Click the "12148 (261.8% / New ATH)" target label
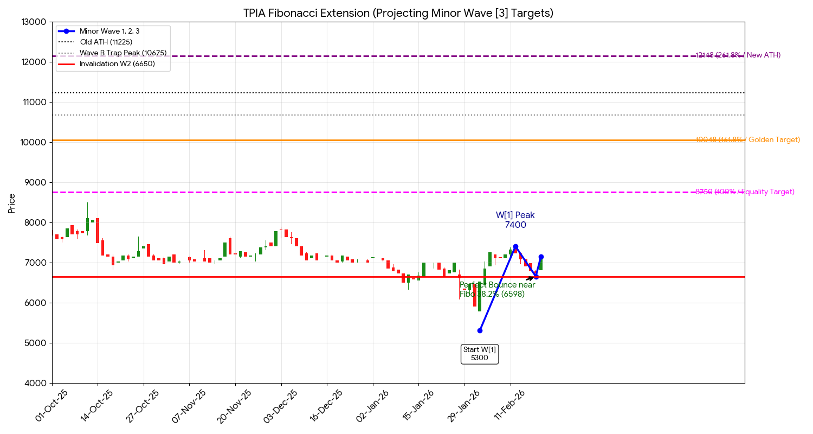The image size is (813, 434). pyautogui.click(x=738, y=55)
